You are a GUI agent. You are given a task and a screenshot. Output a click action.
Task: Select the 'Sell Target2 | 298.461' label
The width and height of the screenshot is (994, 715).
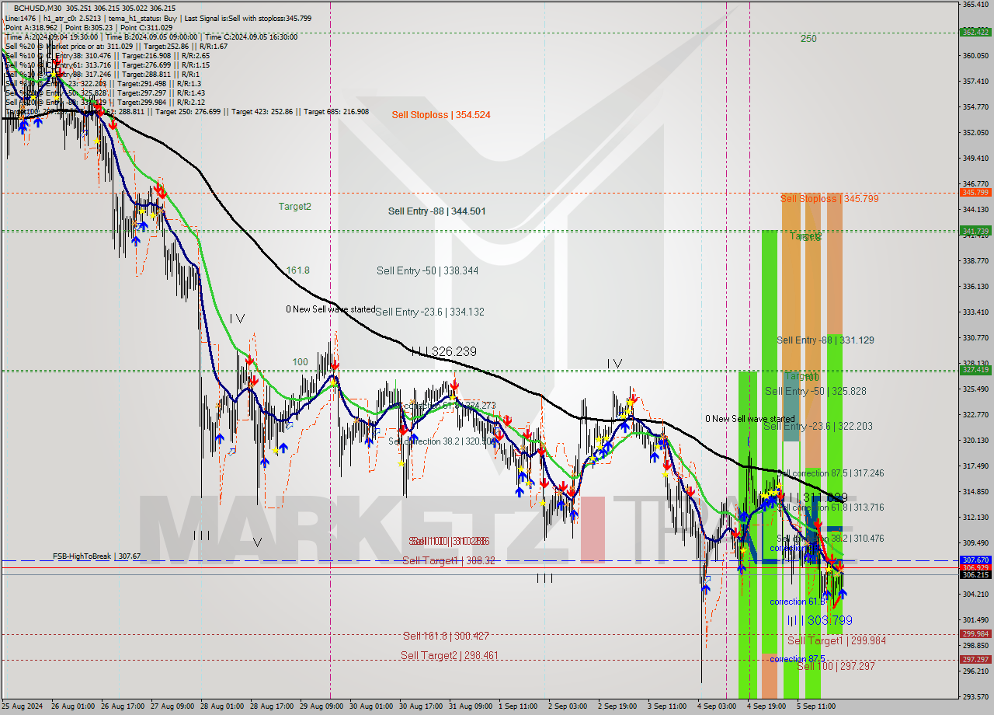coord(450,656)
